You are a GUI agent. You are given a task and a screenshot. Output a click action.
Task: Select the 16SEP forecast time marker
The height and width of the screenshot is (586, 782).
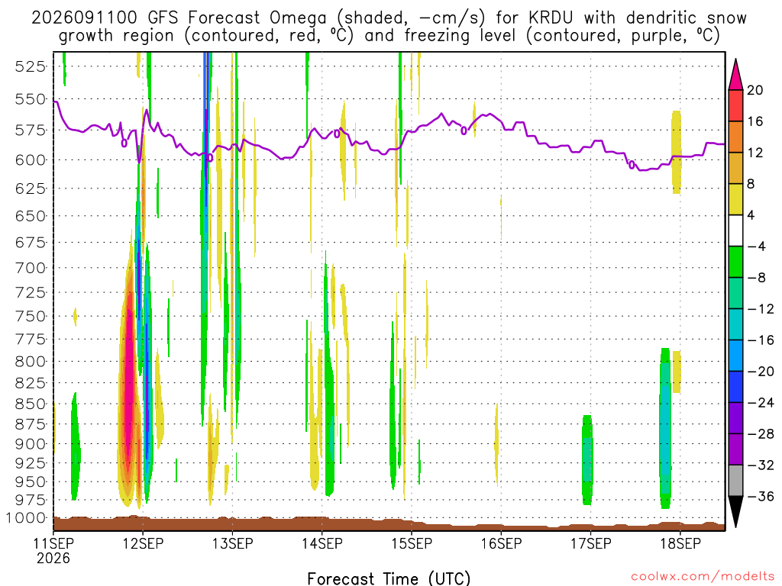pyautogui.click(x=501, y=543)
